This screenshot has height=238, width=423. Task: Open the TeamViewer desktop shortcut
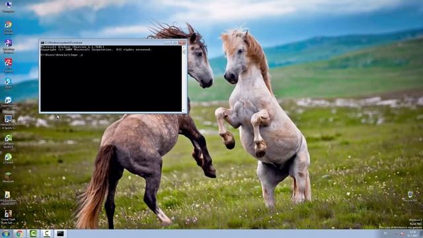tap(9, 102)
